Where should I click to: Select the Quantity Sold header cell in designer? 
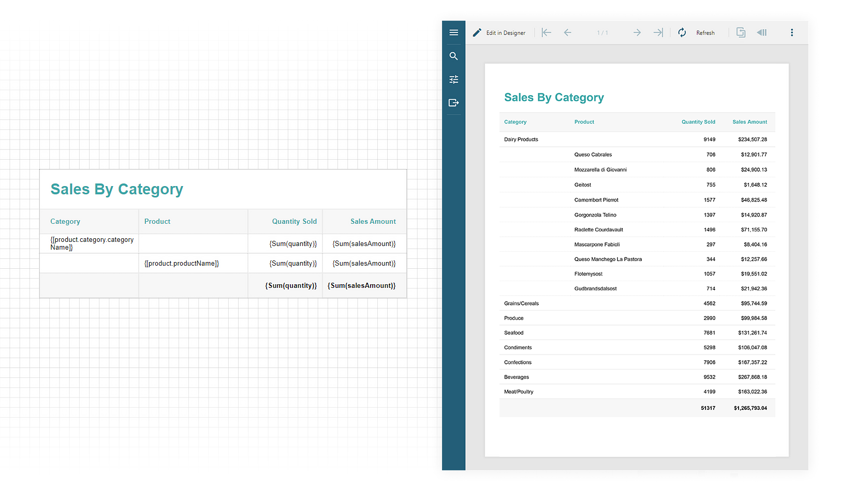point(285,221)
